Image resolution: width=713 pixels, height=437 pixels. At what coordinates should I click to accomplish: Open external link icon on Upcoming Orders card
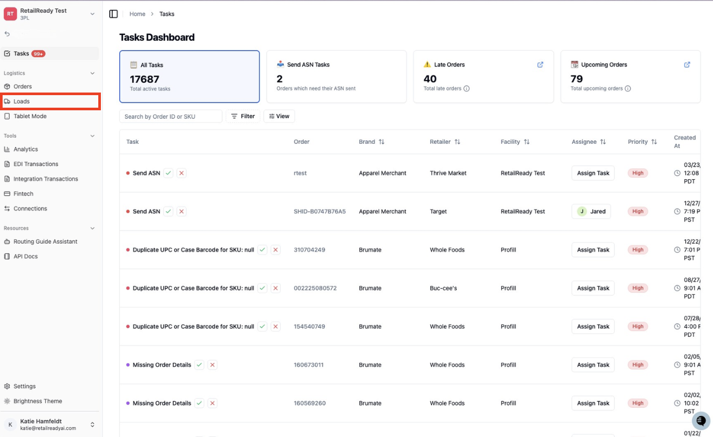point(687,65)
